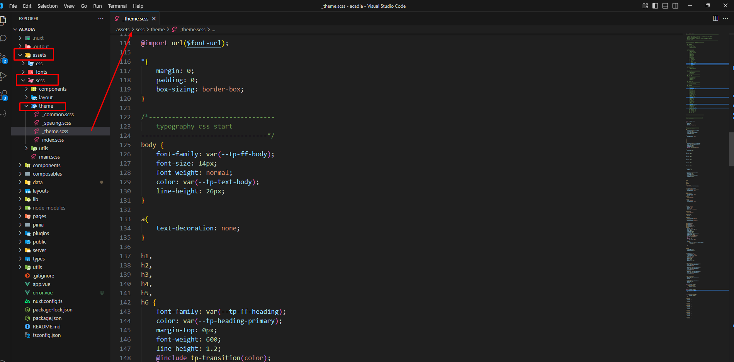
Task: Open the Search view in activity bar
Action: click(x=3, y=38)
